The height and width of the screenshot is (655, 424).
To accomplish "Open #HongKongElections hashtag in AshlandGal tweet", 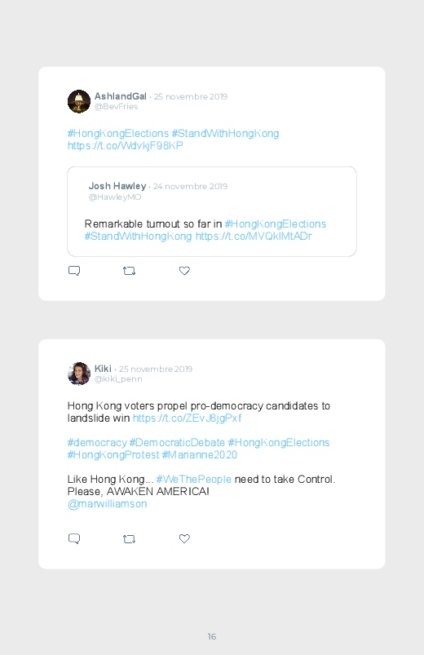I will [x=117, y=133].
